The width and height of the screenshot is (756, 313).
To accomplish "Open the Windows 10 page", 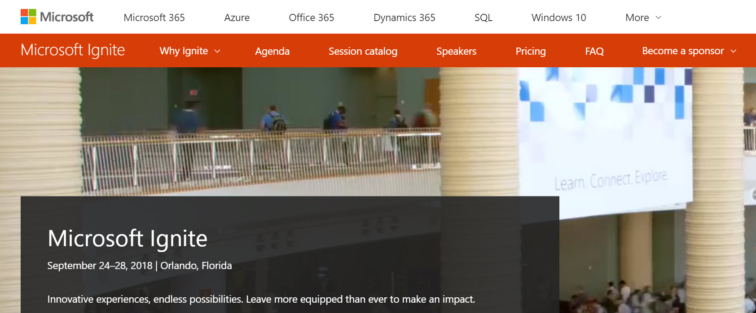I will [x=558, y=18].
